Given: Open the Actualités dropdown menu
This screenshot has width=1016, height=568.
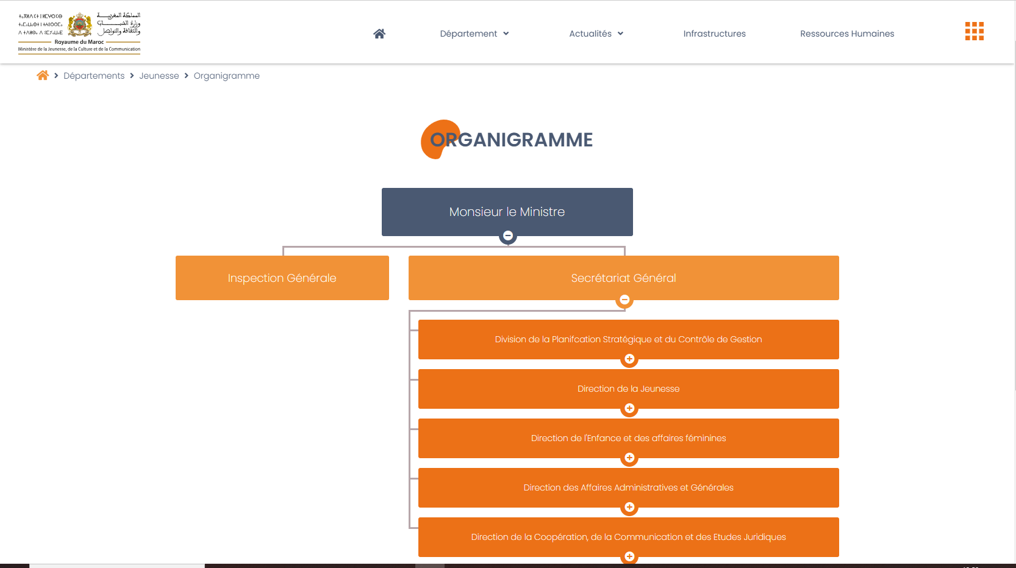Looking at the screenshot, I should [596, 34].
